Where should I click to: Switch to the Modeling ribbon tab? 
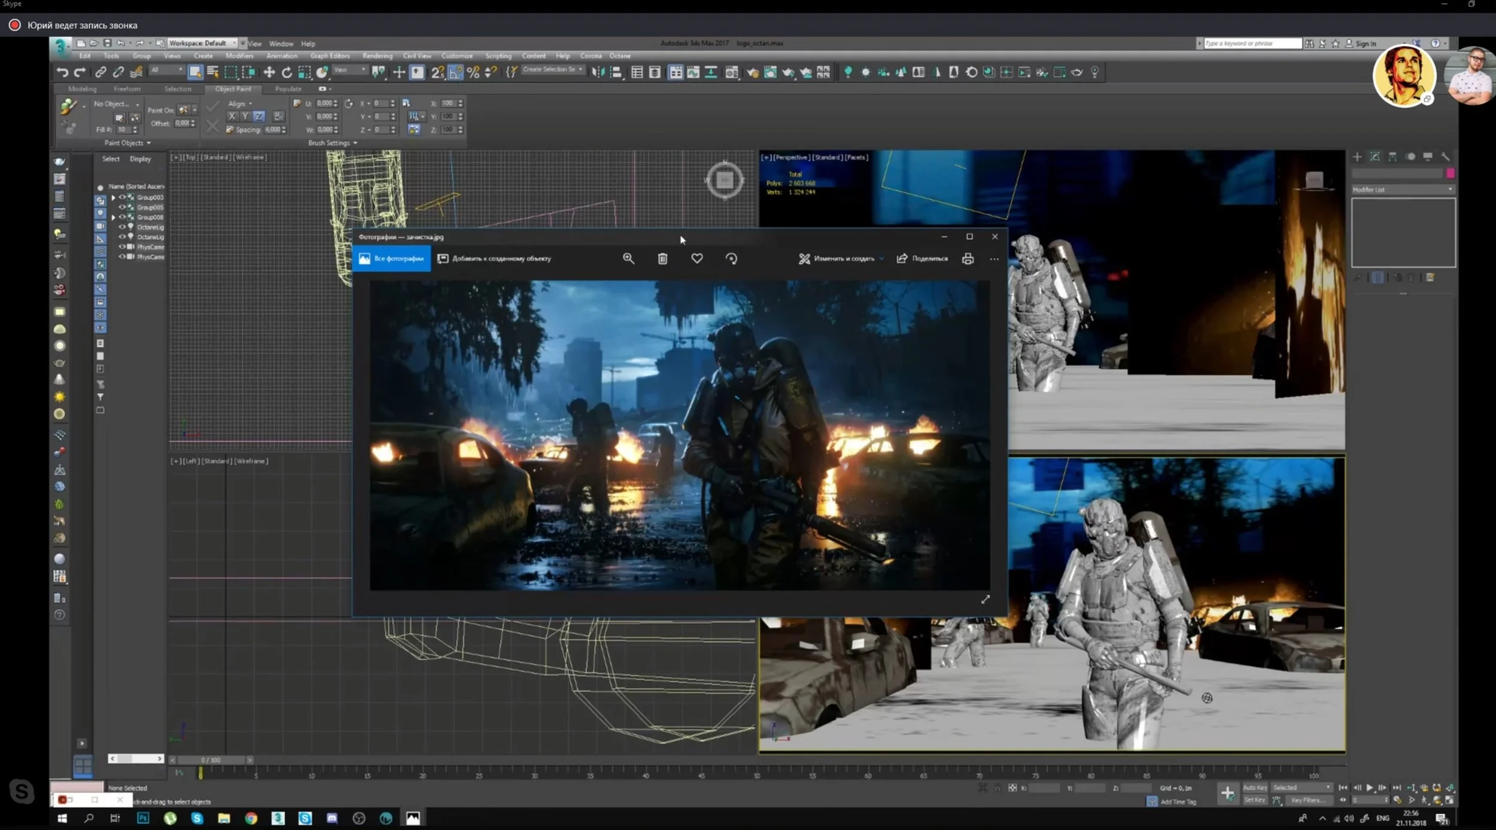point(83,89)
